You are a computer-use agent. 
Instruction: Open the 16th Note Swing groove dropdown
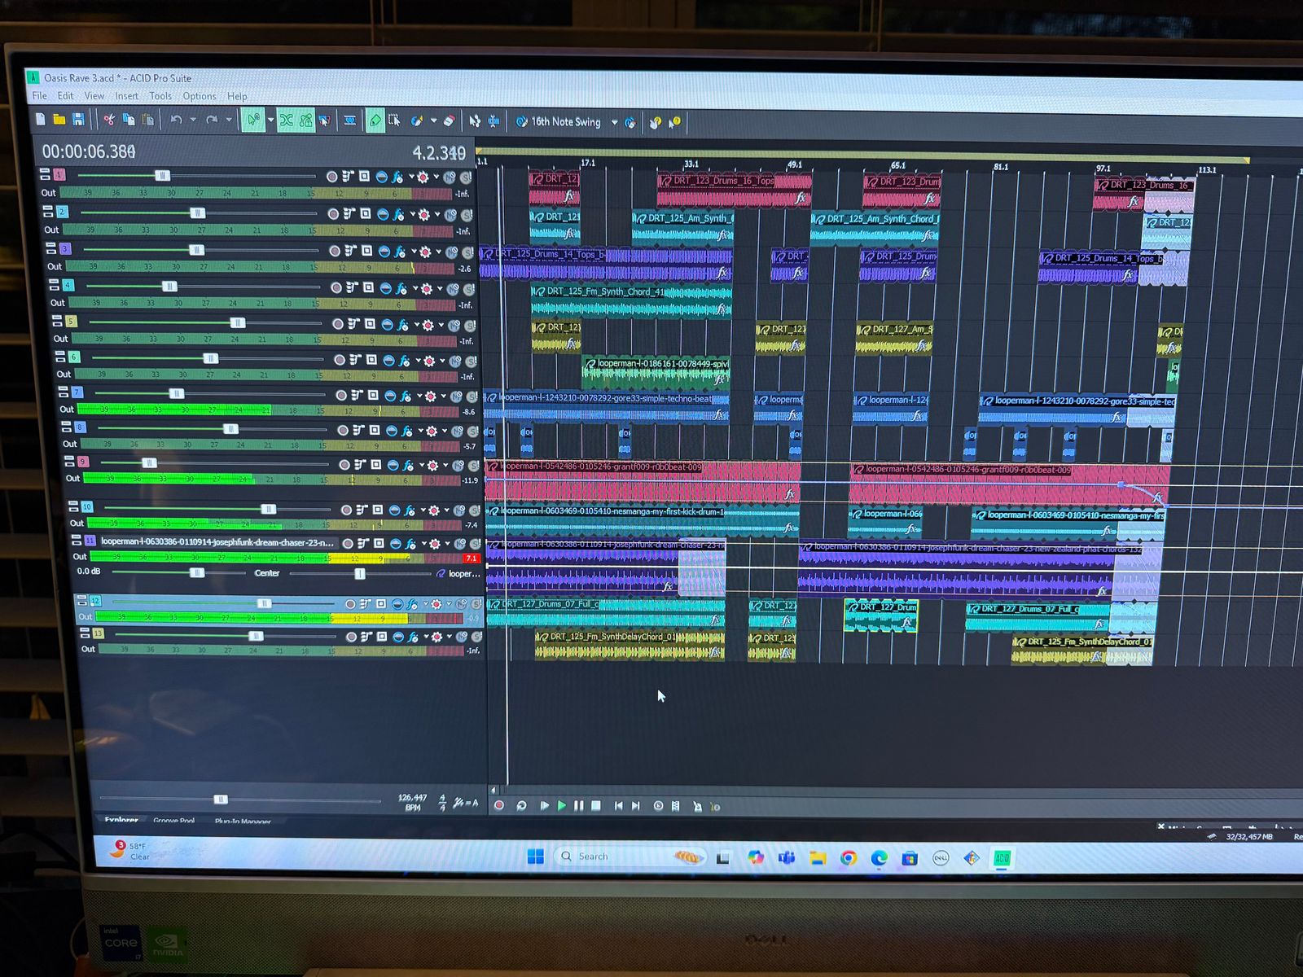614,122
